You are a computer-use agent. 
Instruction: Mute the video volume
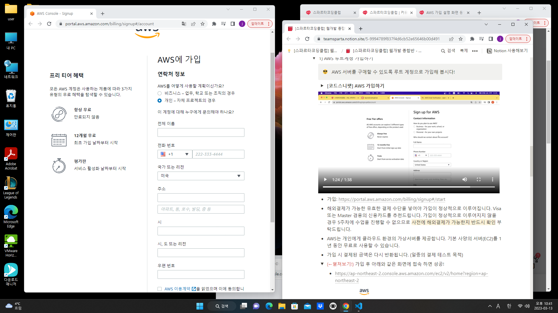(x=465, y=180)
